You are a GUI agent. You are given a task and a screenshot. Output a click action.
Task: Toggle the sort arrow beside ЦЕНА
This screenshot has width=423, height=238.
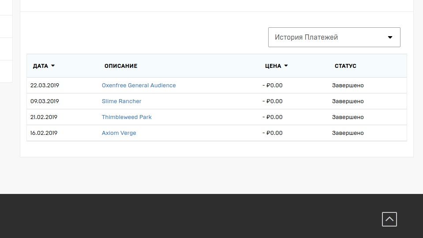286,66
